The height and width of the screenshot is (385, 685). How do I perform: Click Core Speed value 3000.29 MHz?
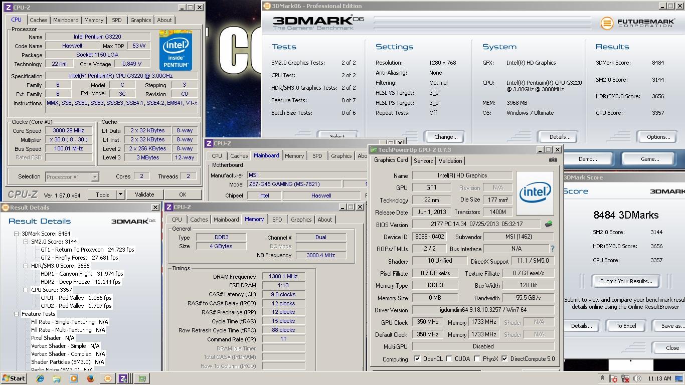69,130
